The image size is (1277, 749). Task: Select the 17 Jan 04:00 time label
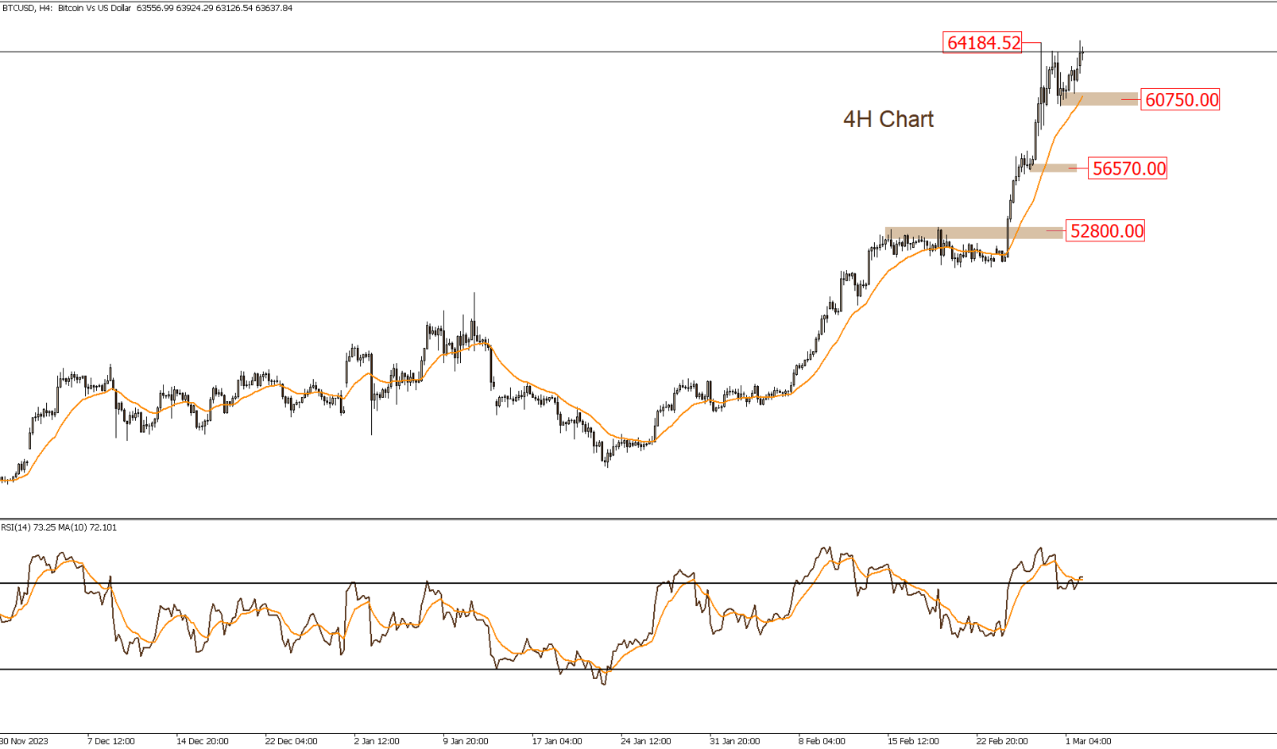coord(556,741)
